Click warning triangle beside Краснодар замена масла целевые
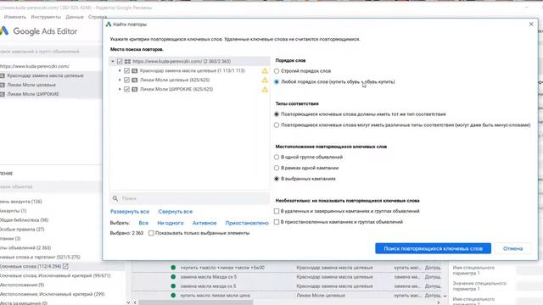 tap(265, 70)
